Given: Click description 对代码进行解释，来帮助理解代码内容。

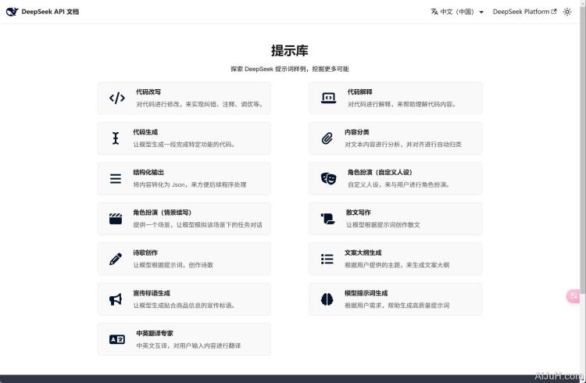Looking at the screenshot, I should 402,104.
